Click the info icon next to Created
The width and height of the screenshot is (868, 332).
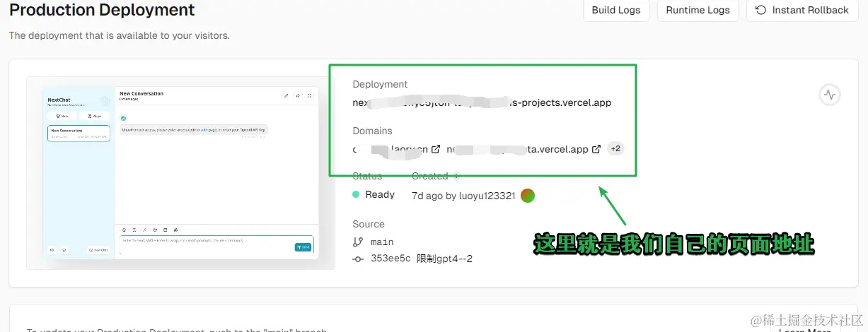point(457,176)
